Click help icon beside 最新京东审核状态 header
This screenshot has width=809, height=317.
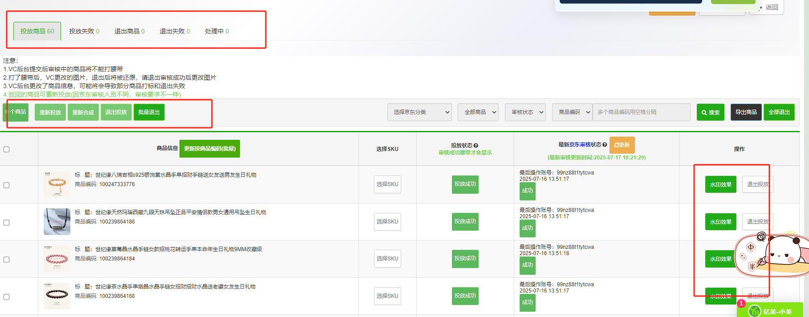(x=605, y=145)
